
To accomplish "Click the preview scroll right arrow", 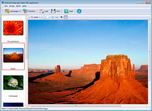I will (146, 105).
